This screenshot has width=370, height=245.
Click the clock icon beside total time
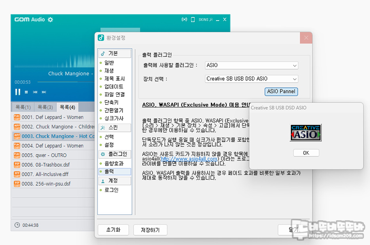(17, 225)
